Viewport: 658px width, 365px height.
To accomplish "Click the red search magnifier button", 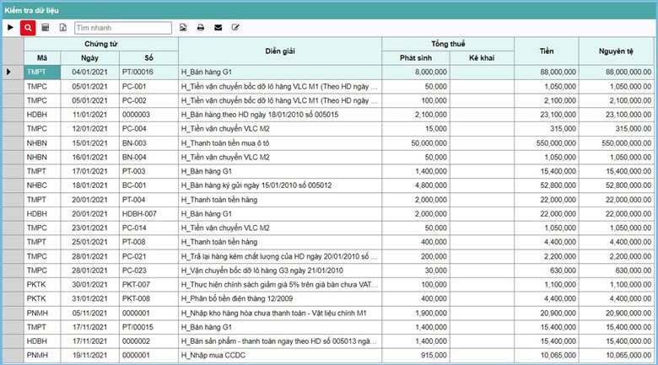I will [28, 28].
